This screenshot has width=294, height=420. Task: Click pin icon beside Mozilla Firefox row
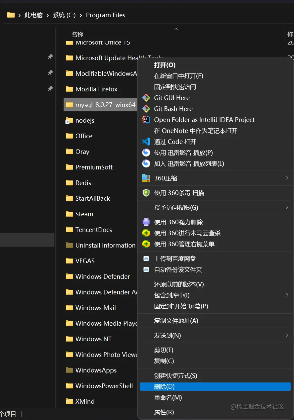[50, 88]
